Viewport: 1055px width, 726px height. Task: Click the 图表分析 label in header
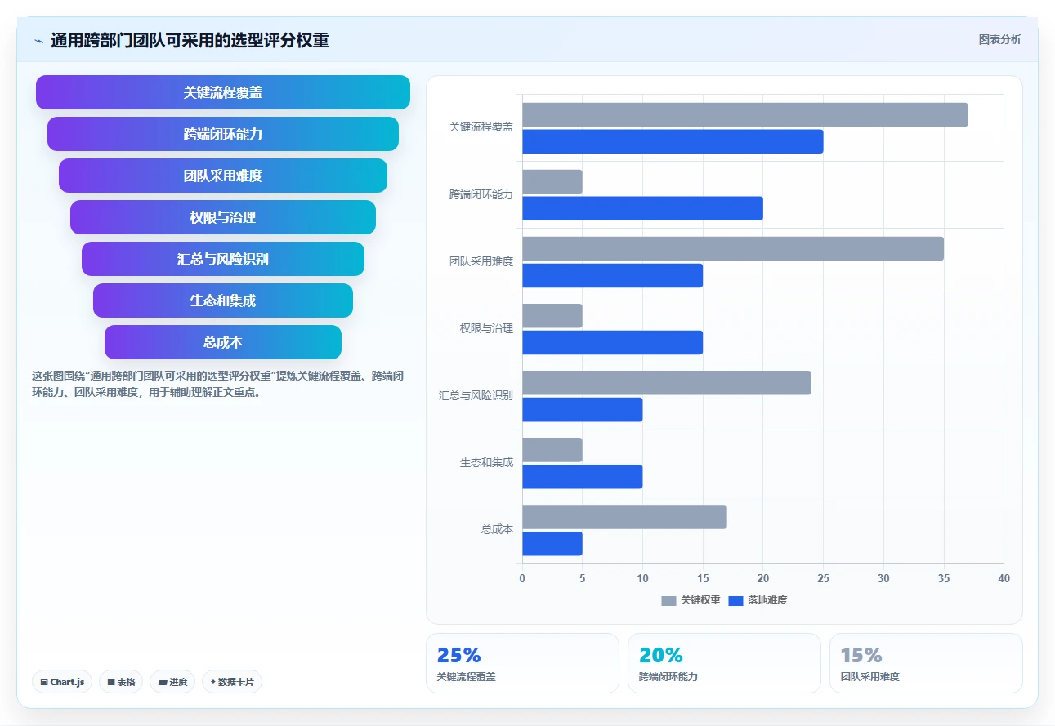[999, 39]
